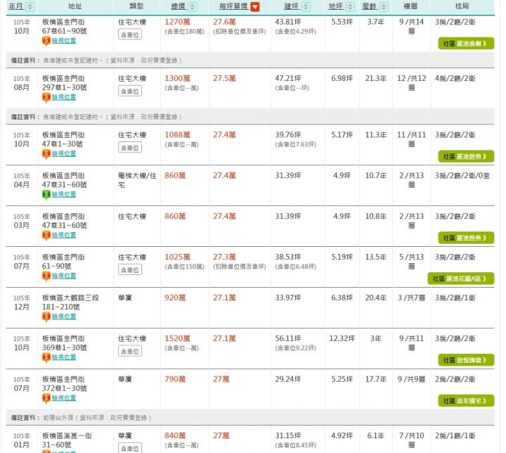The height and width of the screenshot is (453, 506).
Task: Click the map pin icon for 金門街369巷1~30號
Action: (x=46, y=357)
